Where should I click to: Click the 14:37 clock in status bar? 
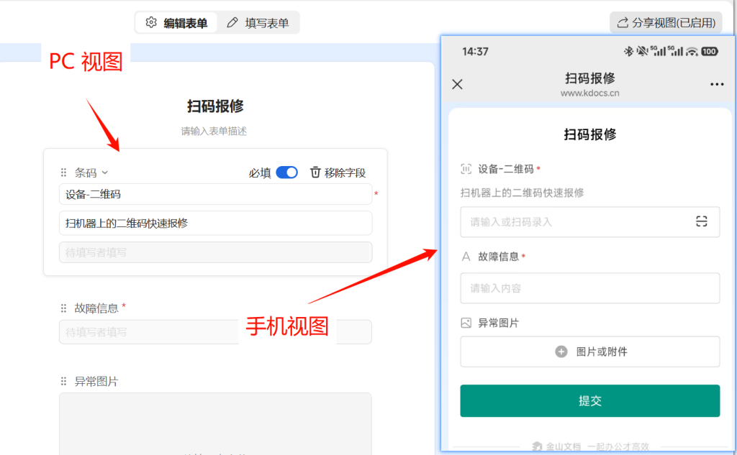475,51
